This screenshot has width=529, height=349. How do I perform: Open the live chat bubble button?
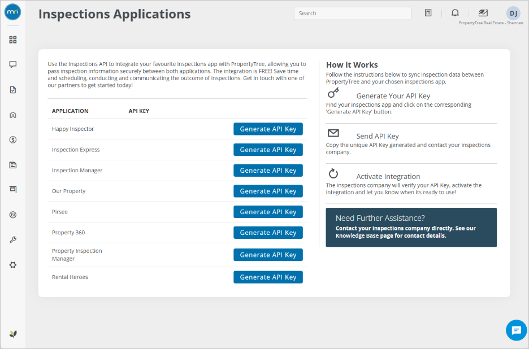coord(516,330)
